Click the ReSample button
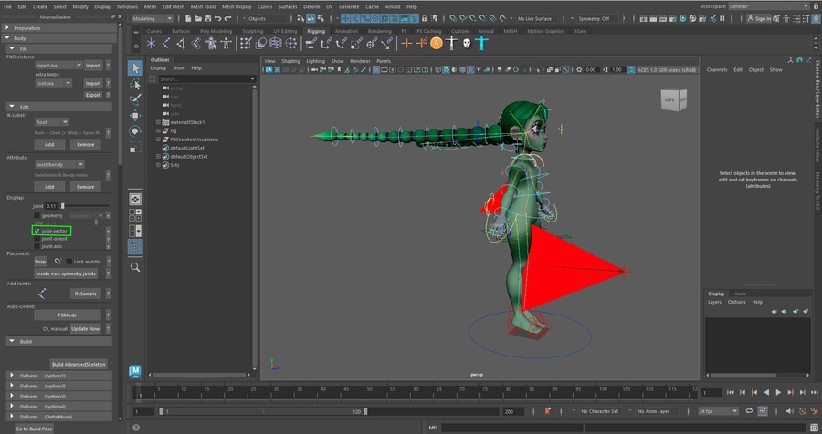 point(86,294)
